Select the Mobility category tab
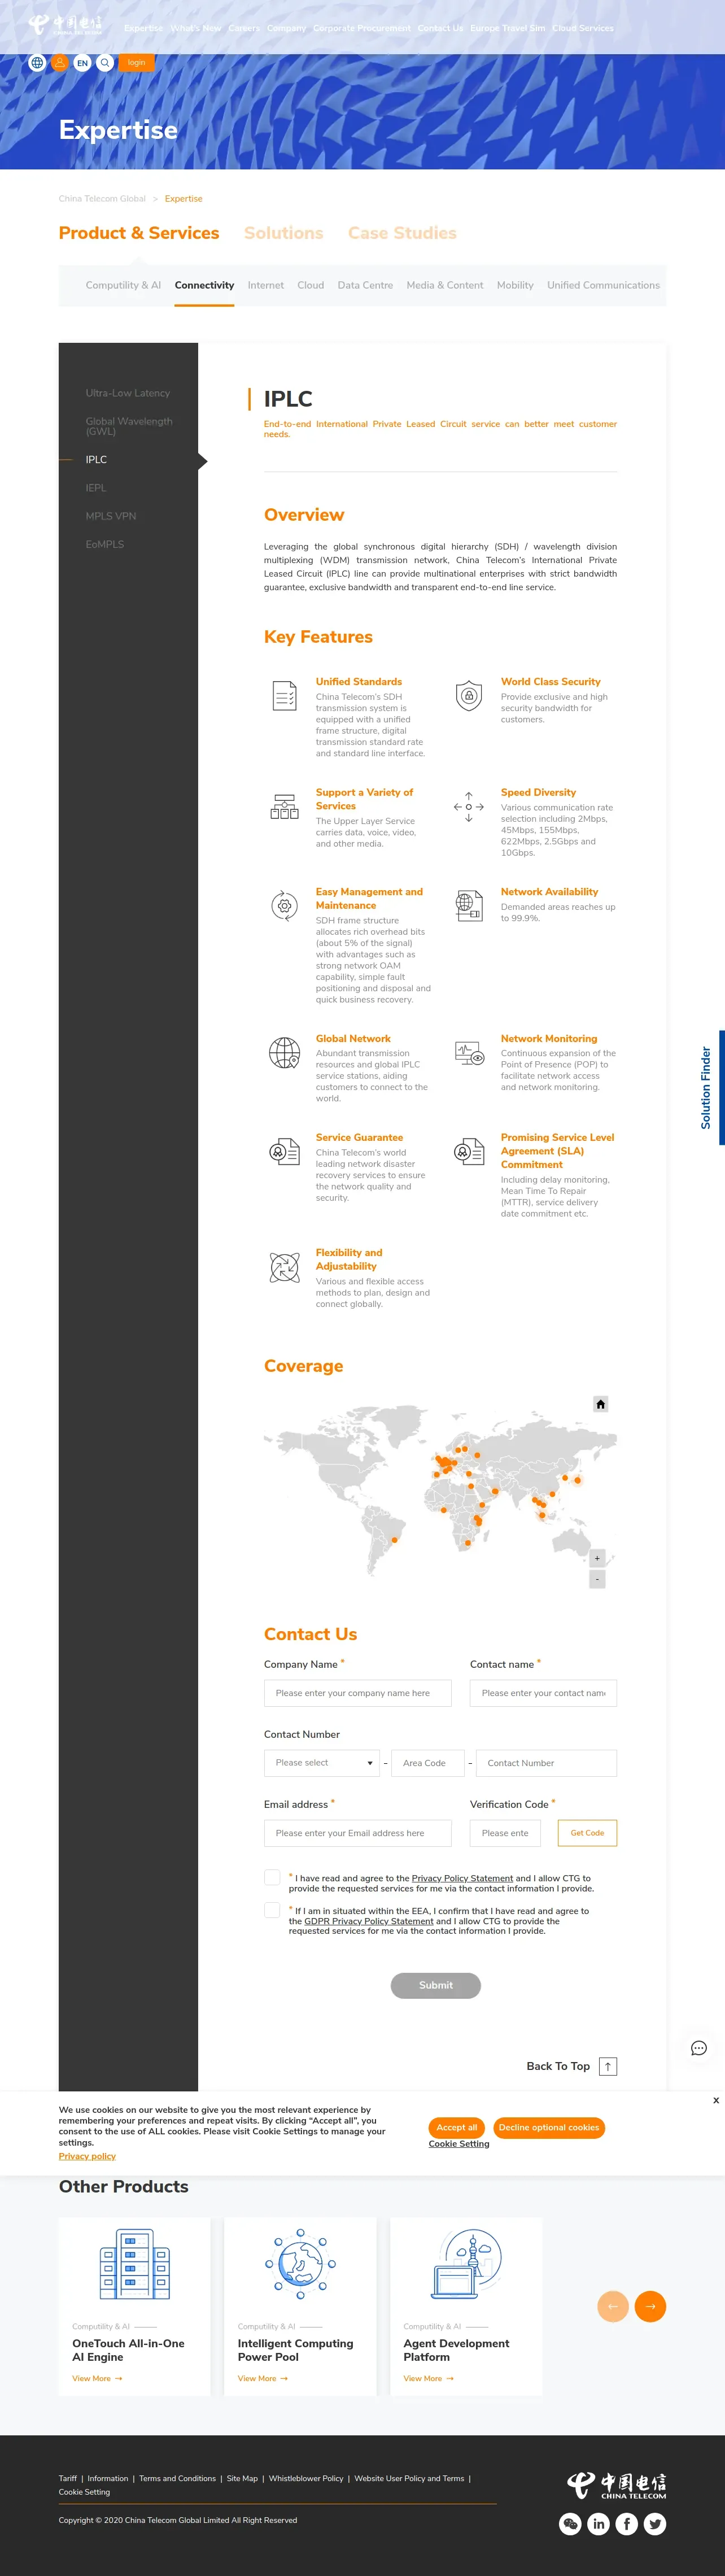This screenshot has width=725, height=2576. (x=515, y=285)
